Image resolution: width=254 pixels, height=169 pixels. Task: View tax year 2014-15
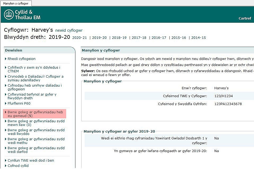(198, 38)
